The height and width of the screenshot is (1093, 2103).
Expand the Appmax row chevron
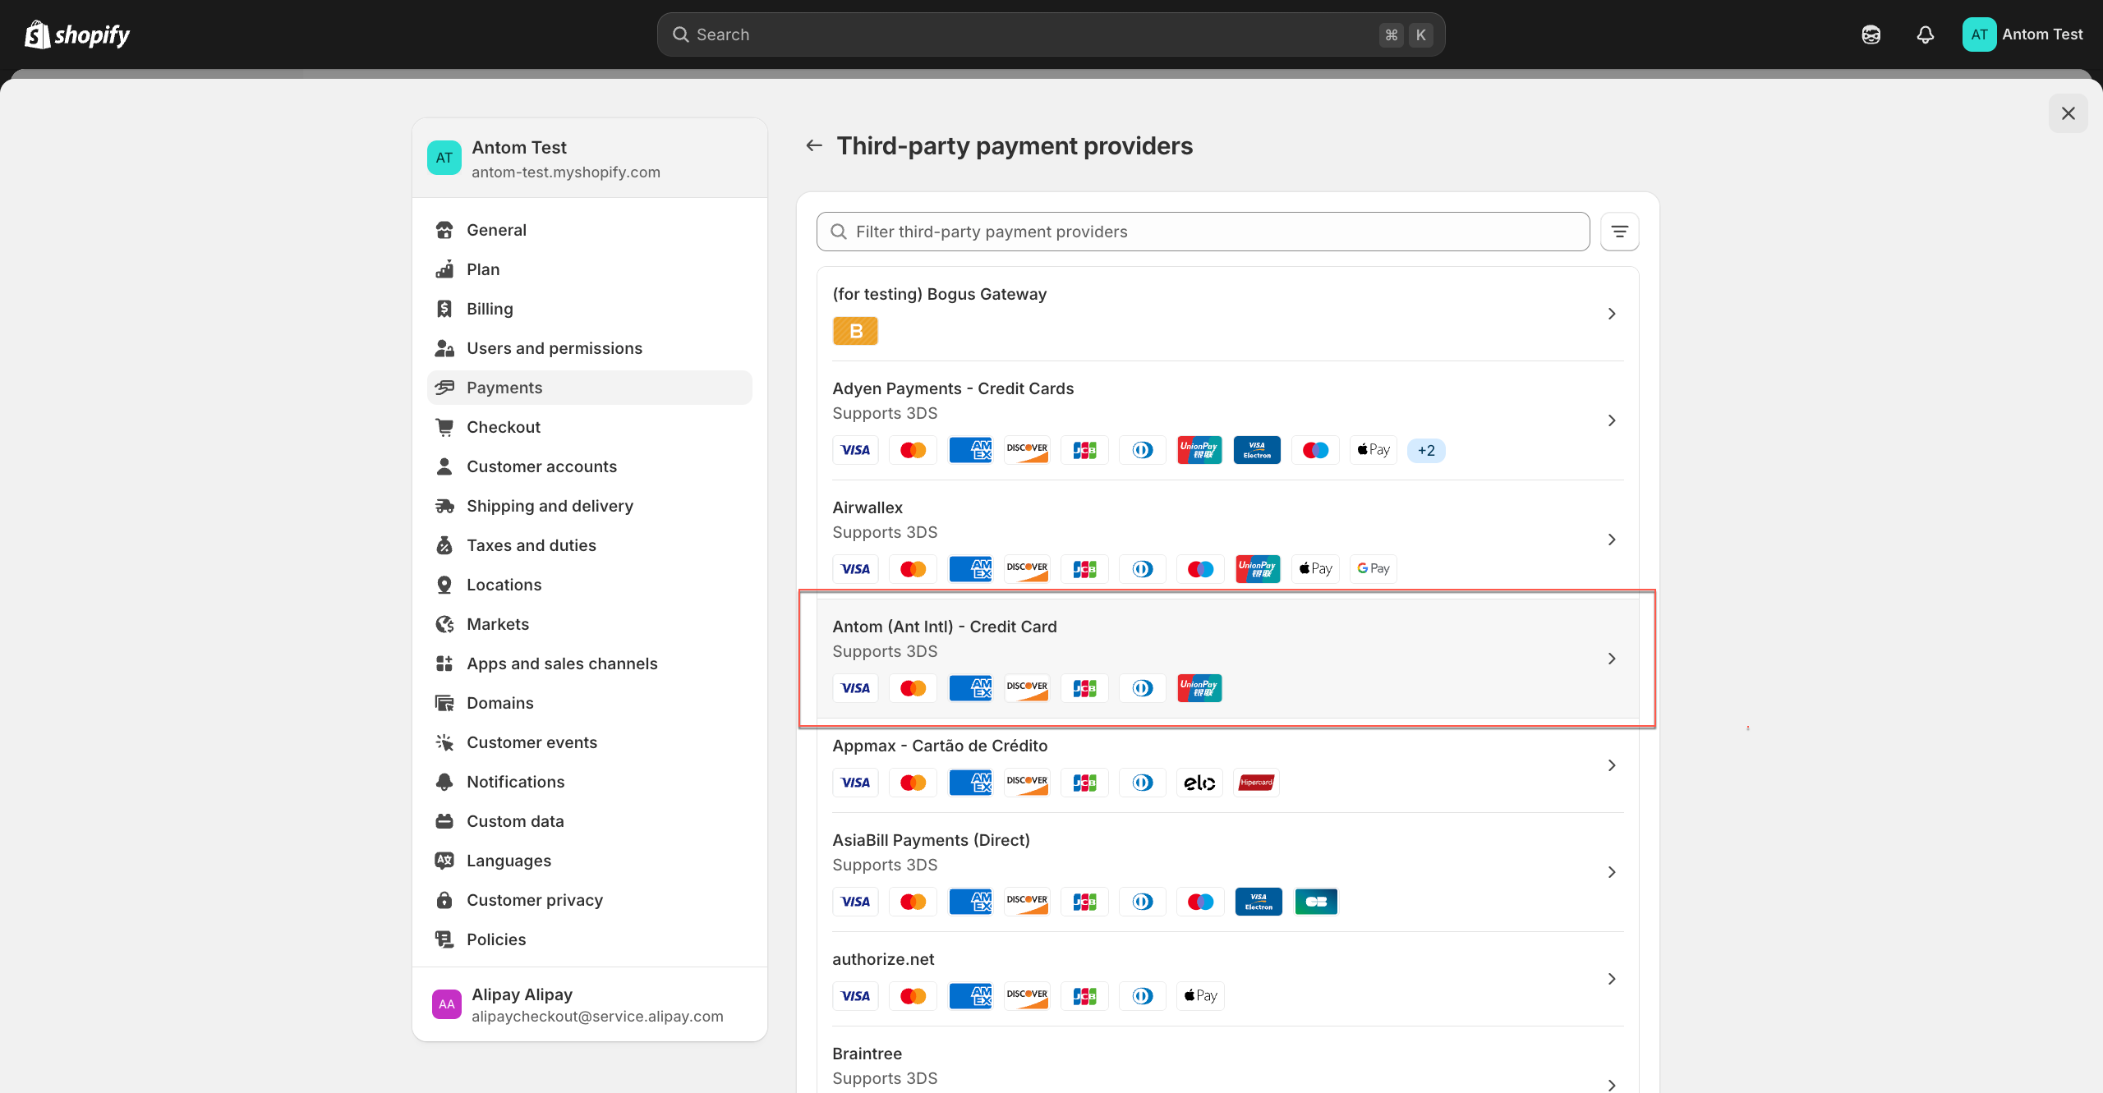click(1612, 765)
